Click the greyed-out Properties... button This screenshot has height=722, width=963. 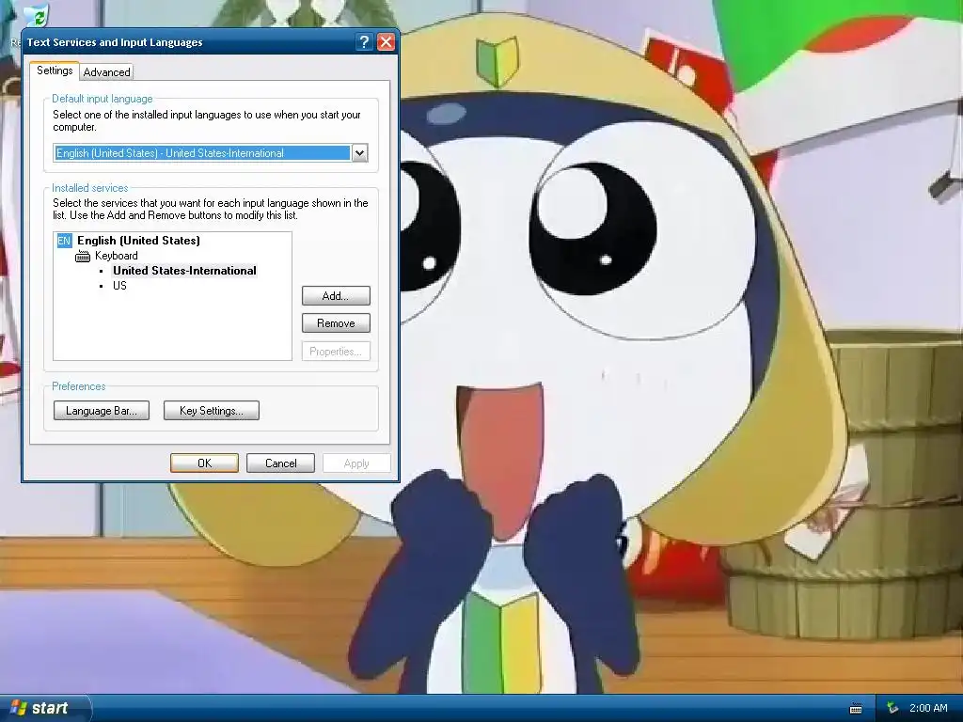[x=336, y=352]
